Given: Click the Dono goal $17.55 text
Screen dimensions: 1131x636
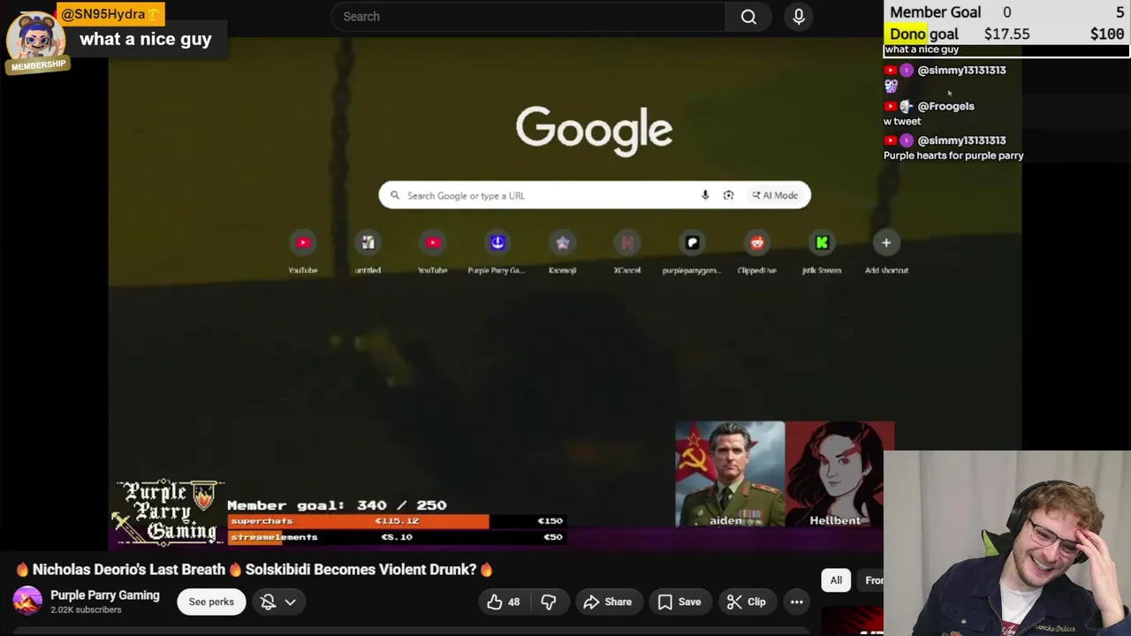Looking at the screenshot, I should tap(960, 34).
